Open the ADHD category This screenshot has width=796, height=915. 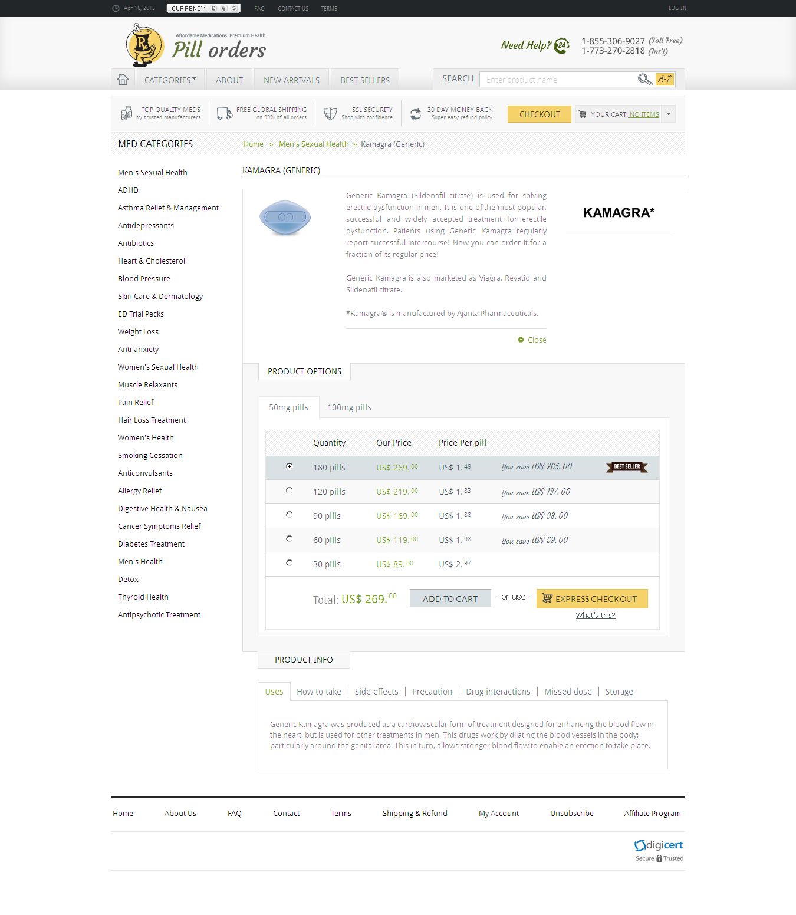[x=128, y=190]
